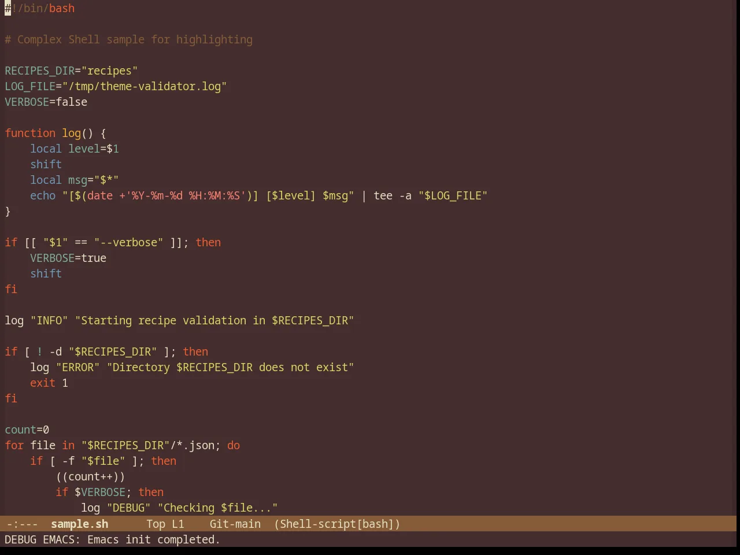Screen dimensions: 740x555
Task: Click the comment line about Complex Shell sample
Action: [129, 39]
